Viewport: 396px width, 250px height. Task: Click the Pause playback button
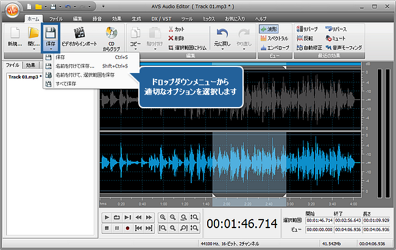click(x=117, y=228)
